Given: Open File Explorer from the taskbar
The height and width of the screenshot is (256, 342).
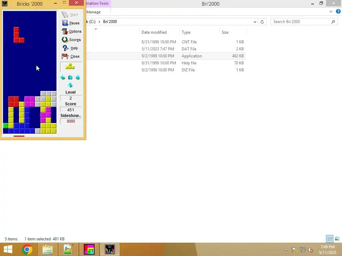Looking at the screenshot, I should point(47,249).
